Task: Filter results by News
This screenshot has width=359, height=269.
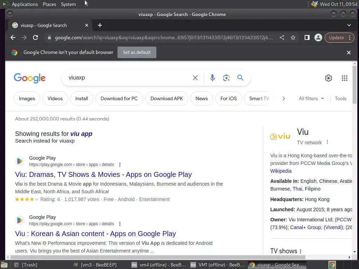Action: [x=202, y=98]
